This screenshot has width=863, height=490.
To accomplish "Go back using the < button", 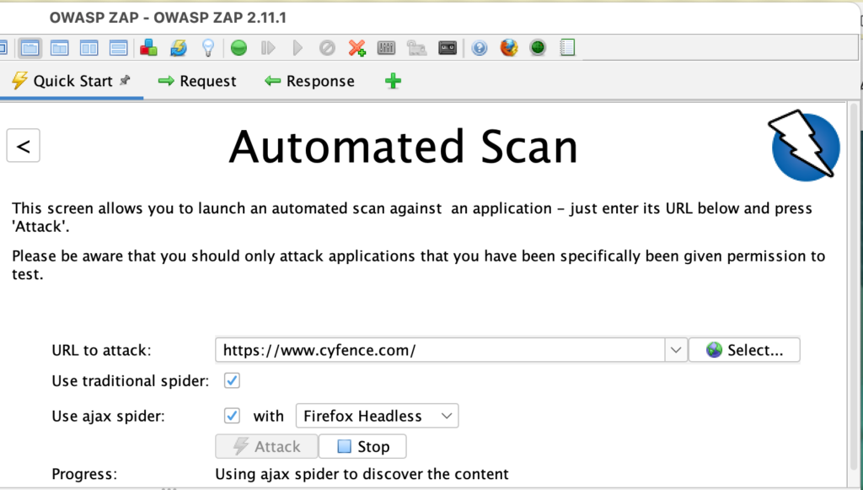I will 23,146.
